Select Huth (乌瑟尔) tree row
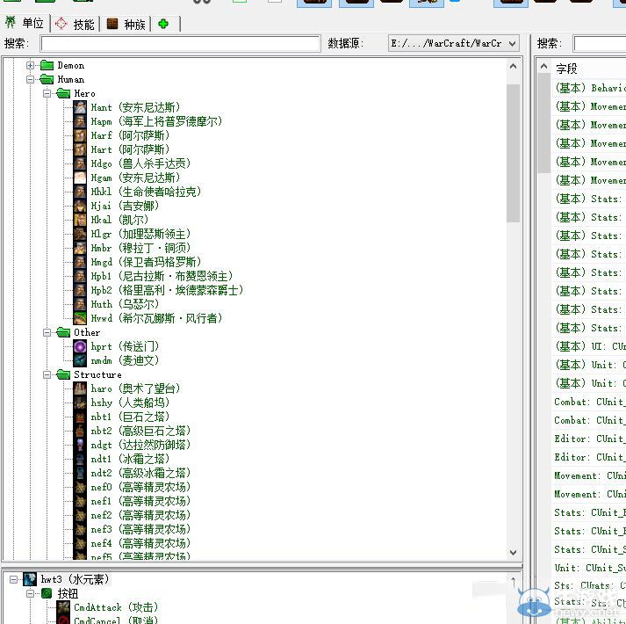Image resolution: width=626 pixels, height=624 pixels. (x=116, y=304)
